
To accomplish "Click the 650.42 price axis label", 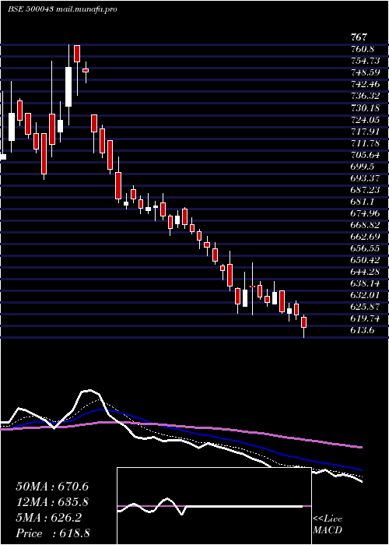I will point(366,260).
